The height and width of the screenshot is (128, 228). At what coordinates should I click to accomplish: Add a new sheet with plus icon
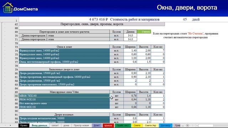(x=188, y=126)
